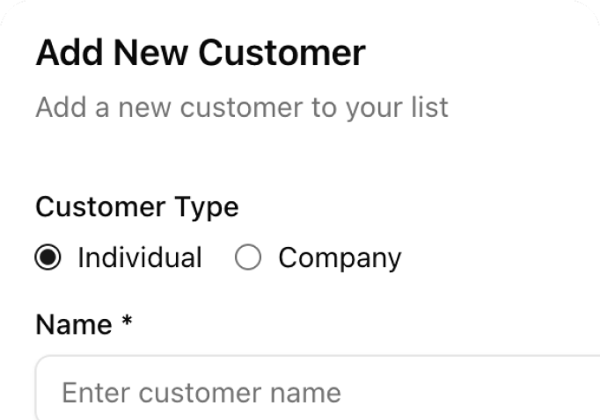Click the filled circle next to Individual
Image resolution: width=600 pixels, height=420 pixels.
click(x=50, y=258)
